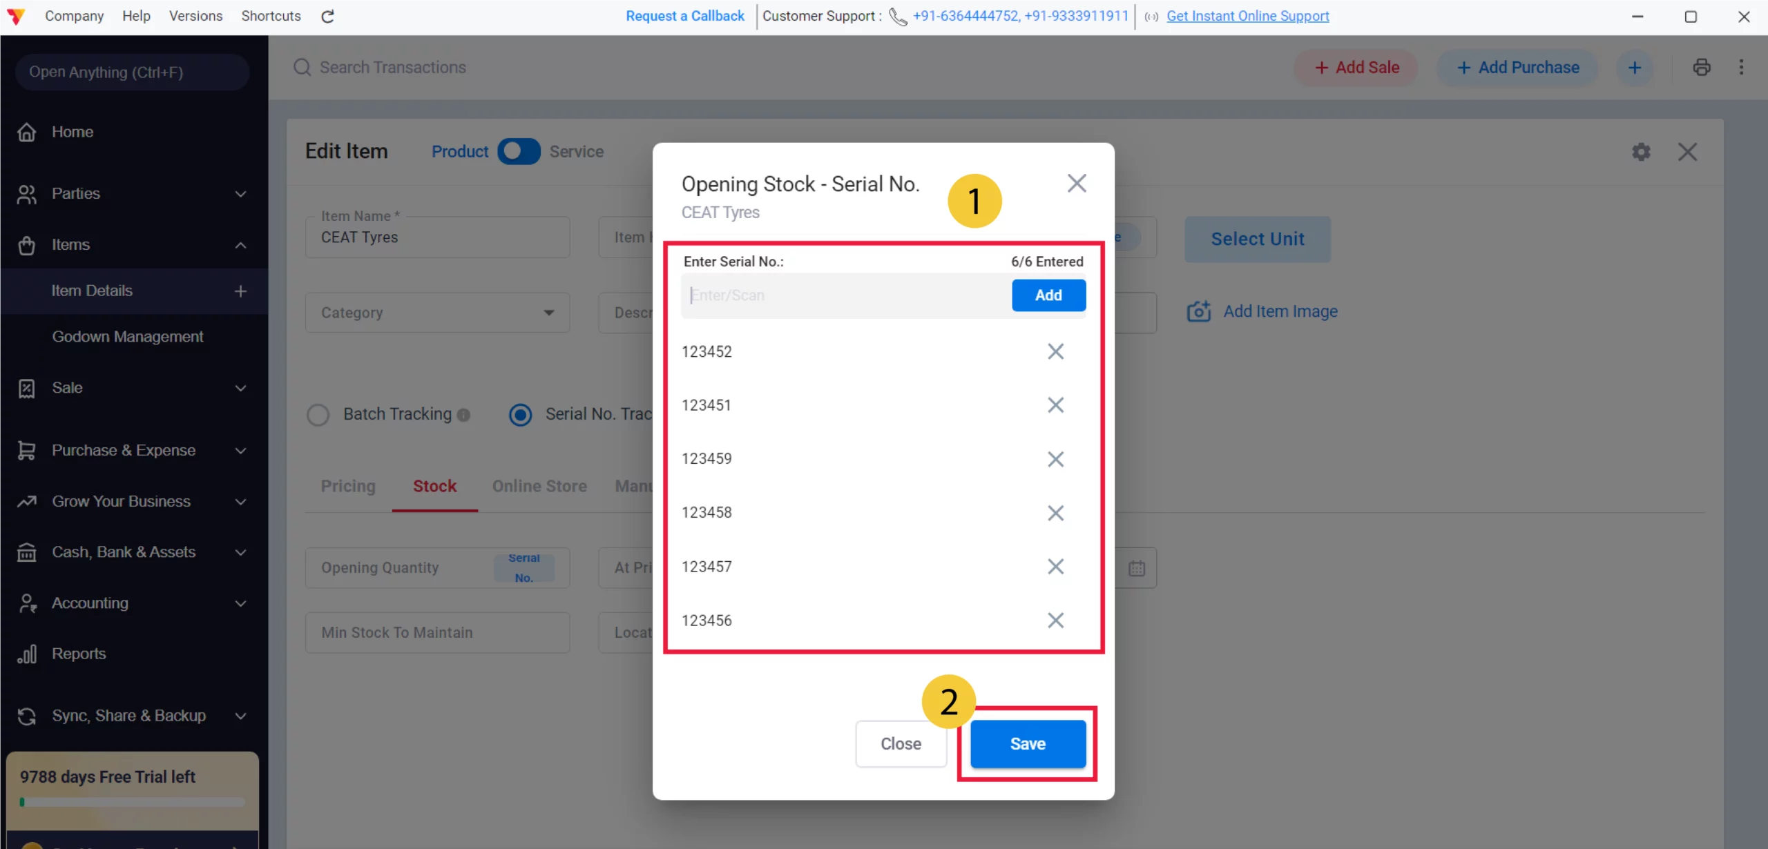Open the Category dropdown
Screen dimensions: 1768x849
[x=549, y=312]
